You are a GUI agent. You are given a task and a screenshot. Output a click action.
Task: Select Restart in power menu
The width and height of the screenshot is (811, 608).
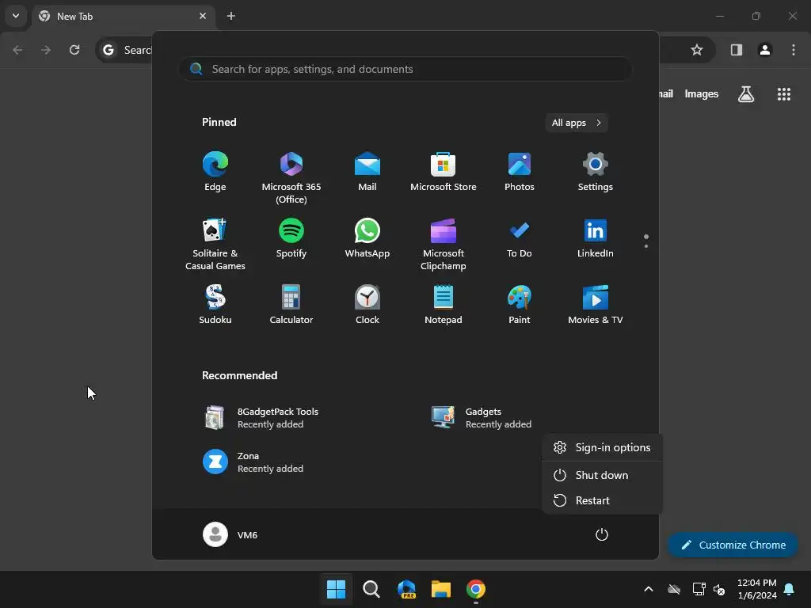coord(602,500)
